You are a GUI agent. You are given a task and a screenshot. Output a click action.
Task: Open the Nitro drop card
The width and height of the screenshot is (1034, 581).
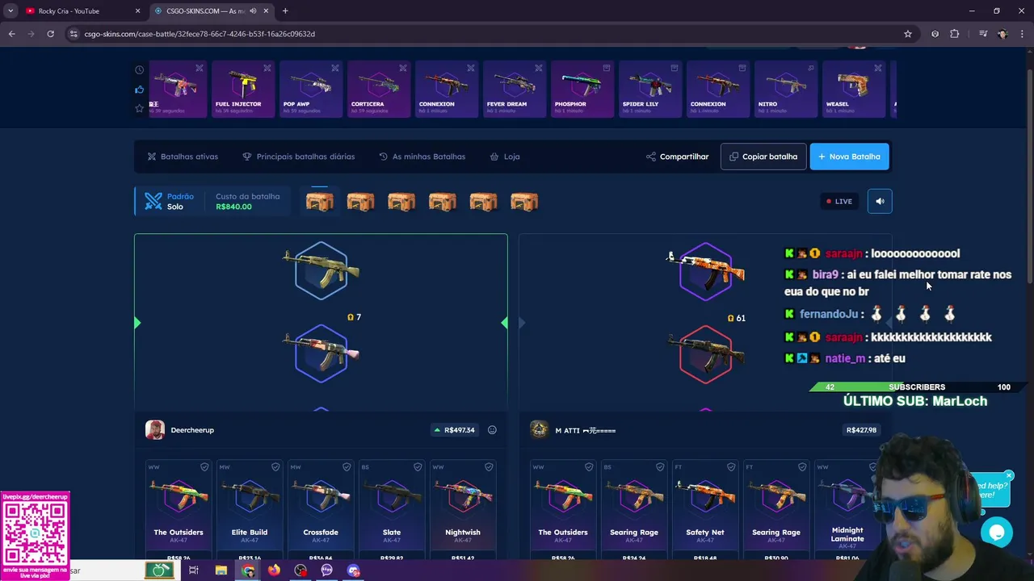pyautogui.click(x=786, y=90)
